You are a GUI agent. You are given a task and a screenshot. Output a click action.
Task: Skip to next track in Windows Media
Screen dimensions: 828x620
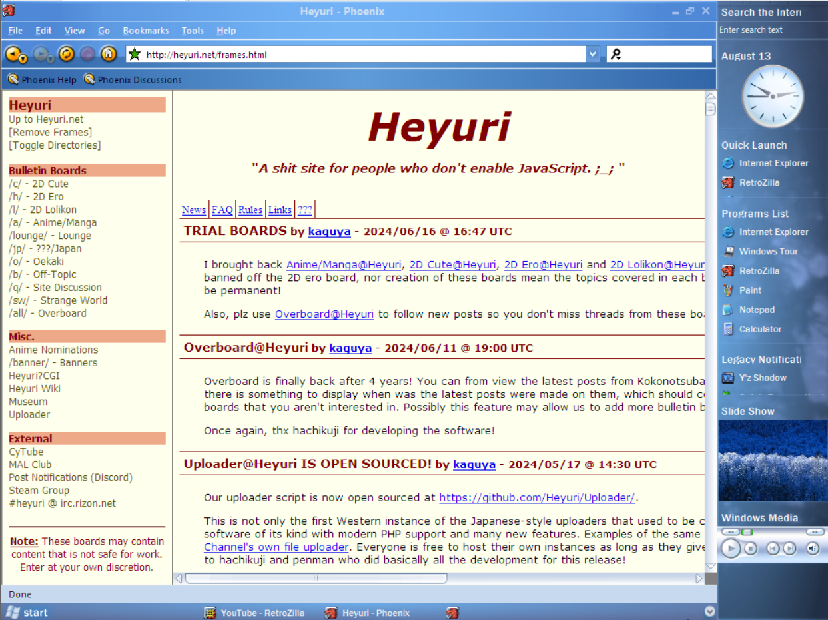pyautogui.click(x=789, y=549)
